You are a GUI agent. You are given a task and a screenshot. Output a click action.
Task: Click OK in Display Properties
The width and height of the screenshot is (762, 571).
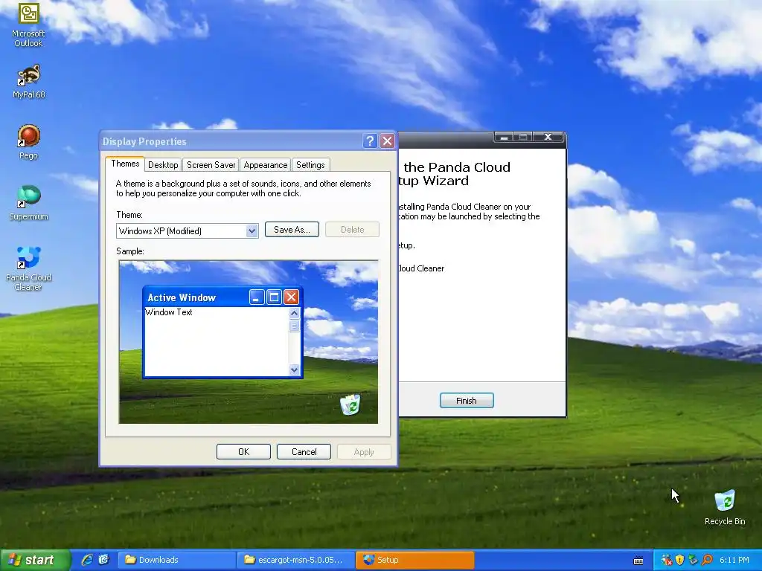click(x=243, y=451)
